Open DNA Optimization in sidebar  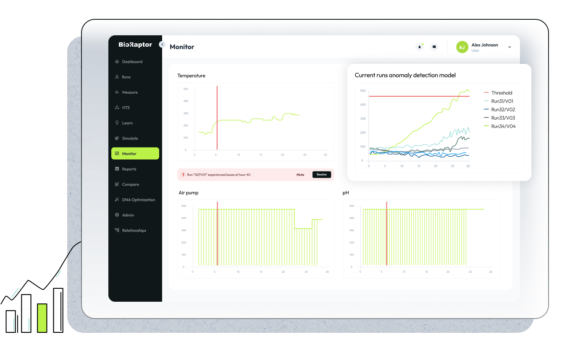coord(135,200)
